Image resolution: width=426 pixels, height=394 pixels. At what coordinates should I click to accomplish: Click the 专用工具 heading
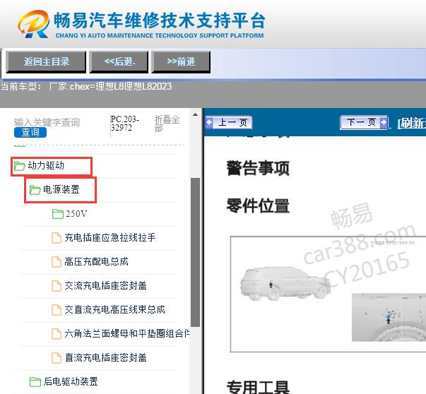tap(258, 387)
